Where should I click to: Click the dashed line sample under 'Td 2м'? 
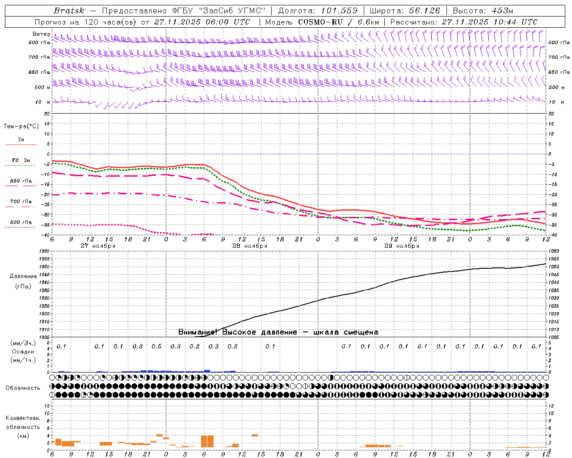pyautogui.click(x=20, y=165)
